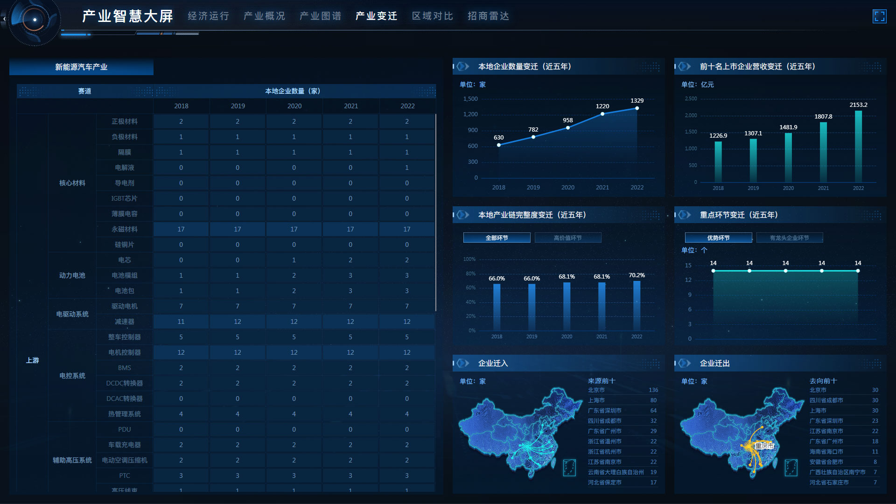Open the 经济运行 navigation tab
Screen dimensions: 896x504
point(209,16)
